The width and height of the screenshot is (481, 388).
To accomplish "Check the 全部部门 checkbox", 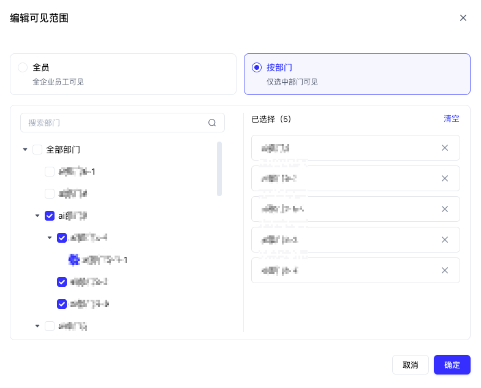I will (x=37, y=150).
